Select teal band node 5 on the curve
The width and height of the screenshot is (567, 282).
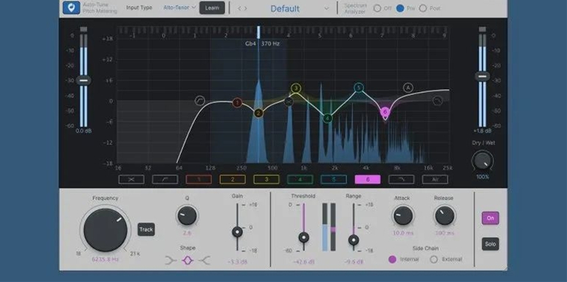tap(359, 88)
